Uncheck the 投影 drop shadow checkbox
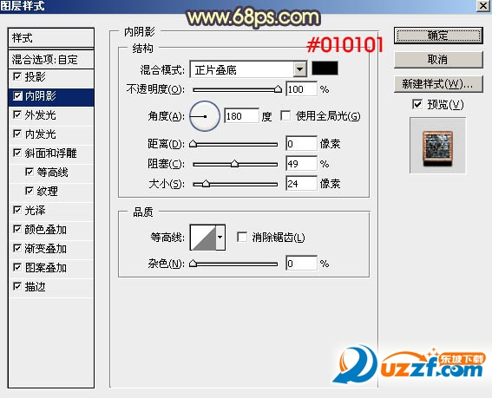492x398 pixels. pos(17,76)
